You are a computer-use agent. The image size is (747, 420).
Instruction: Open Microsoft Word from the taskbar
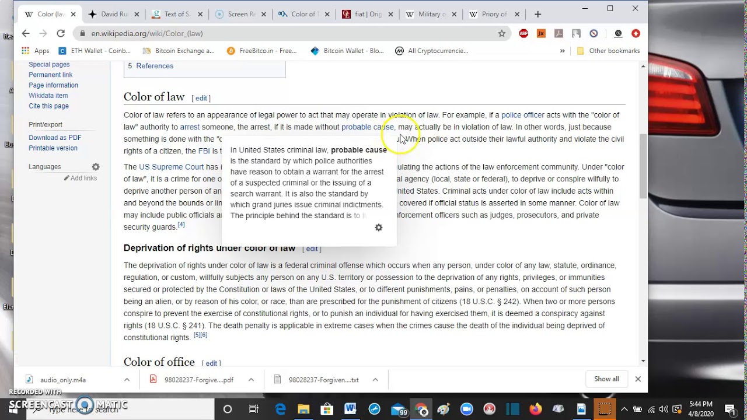[350, 409]
